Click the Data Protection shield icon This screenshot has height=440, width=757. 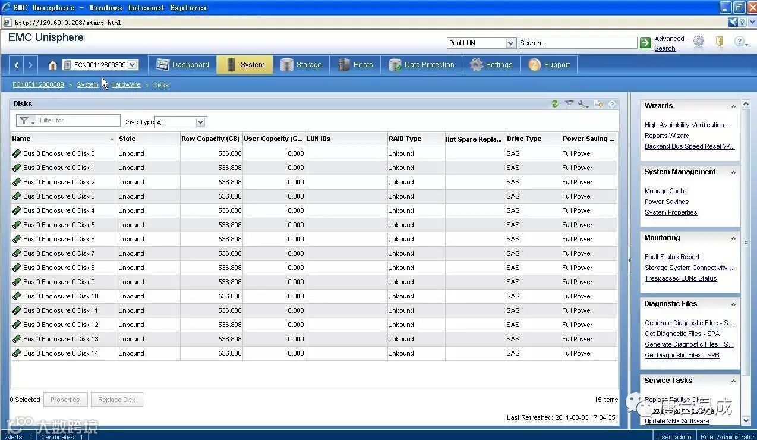click(x=395, y=65)
